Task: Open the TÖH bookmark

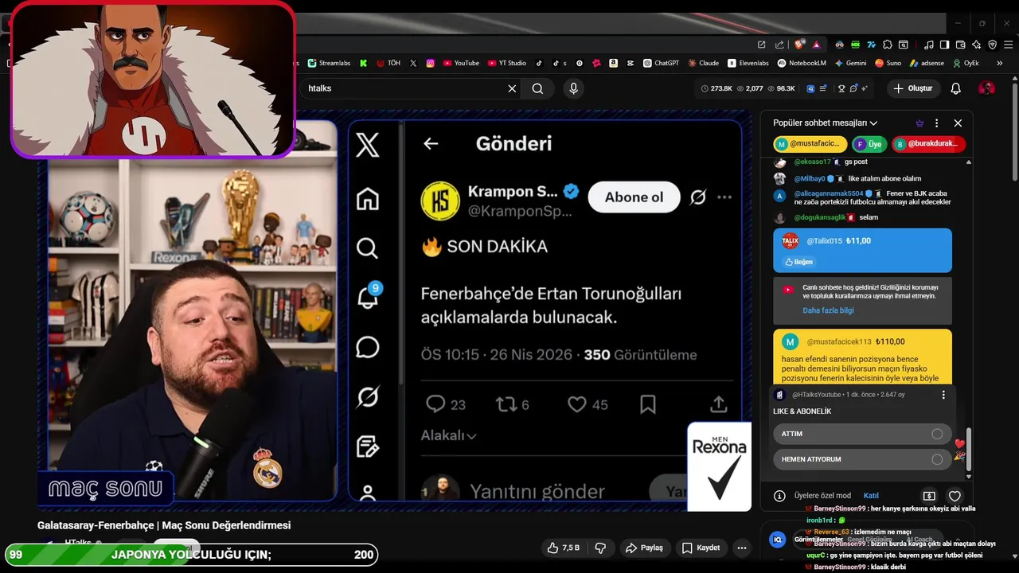Action: pyautogui.click(x=388, y=63)
